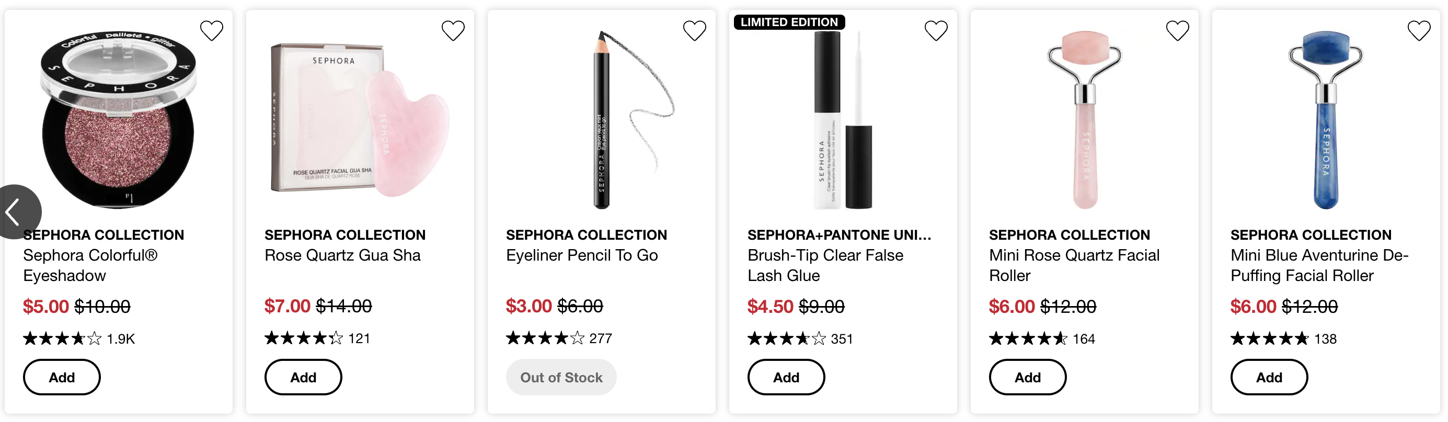Add Mini Rose Quartz Facial Roller
The image size is (1448, 422).
pos(1028,378)
